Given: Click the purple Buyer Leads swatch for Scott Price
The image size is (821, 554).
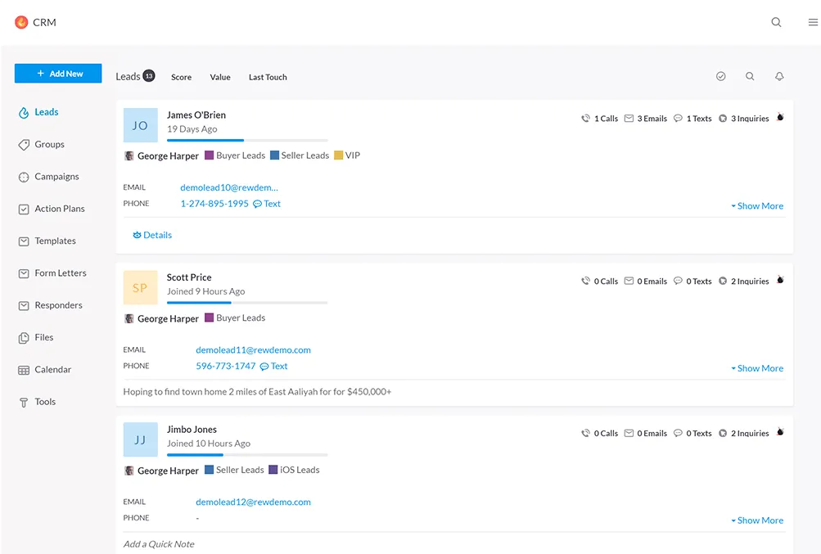Looking at the screenshot, I should tap(209, 318).
